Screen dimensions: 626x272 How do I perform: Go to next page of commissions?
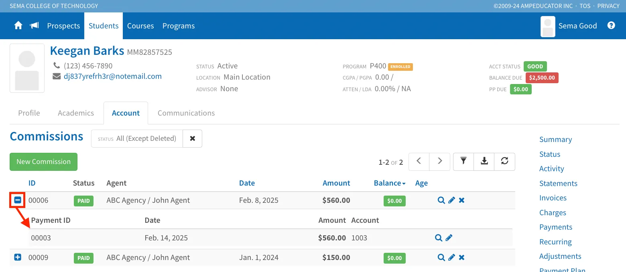point(440,161)
